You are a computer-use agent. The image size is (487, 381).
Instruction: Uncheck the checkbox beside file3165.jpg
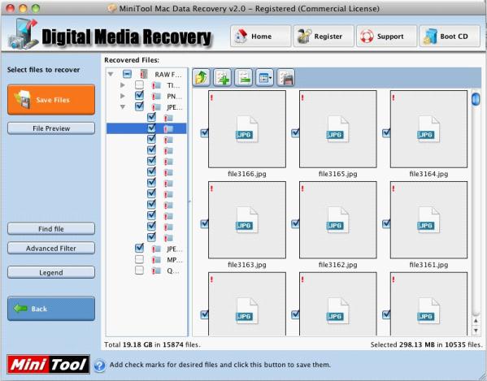point(295,133)
